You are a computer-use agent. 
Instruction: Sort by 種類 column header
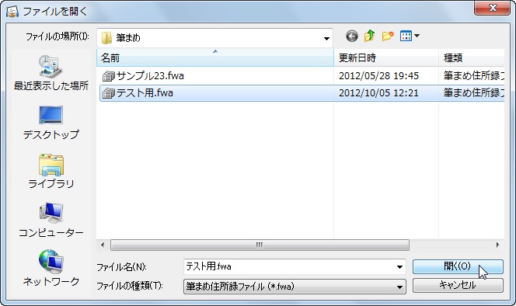472,58
